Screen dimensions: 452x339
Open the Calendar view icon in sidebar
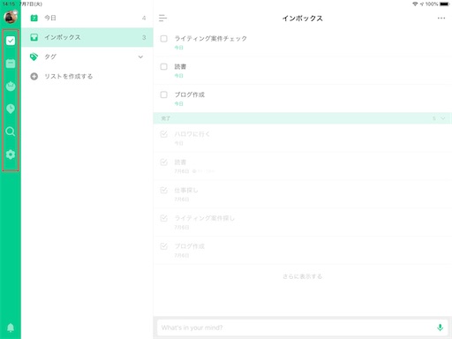[x=11, y=64]
